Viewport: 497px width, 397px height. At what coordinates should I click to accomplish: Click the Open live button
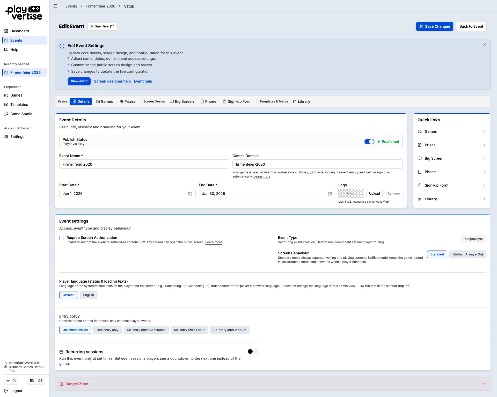(x=103, y=26)
